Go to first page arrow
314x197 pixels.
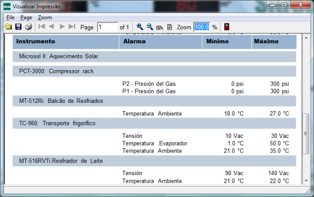(42, 27)
